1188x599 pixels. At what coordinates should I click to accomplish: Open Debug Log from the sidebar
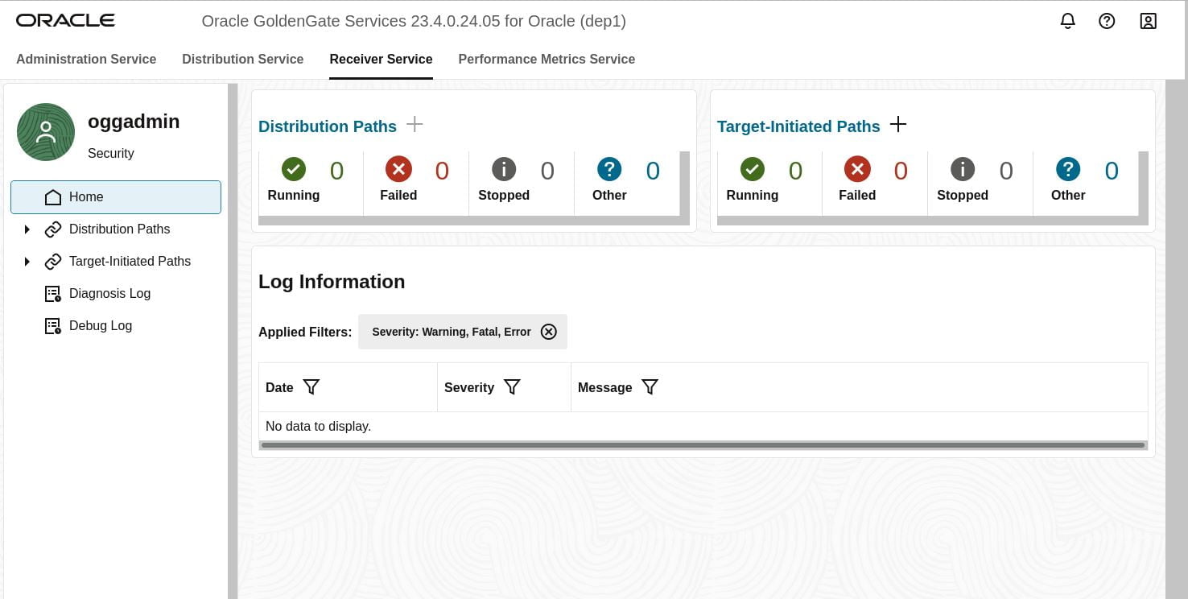[x=101, y=326]
